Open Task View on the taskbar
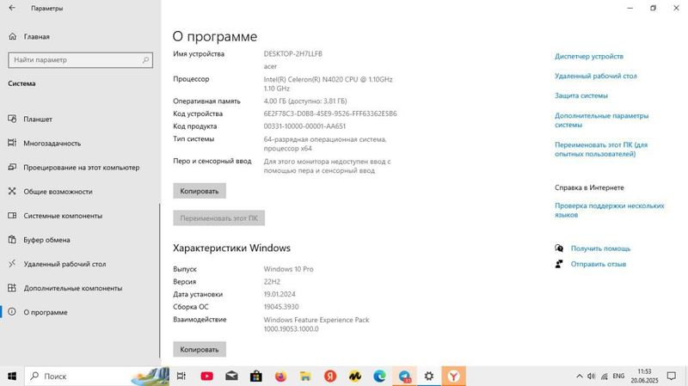The image size is (688, 386). 181,376
